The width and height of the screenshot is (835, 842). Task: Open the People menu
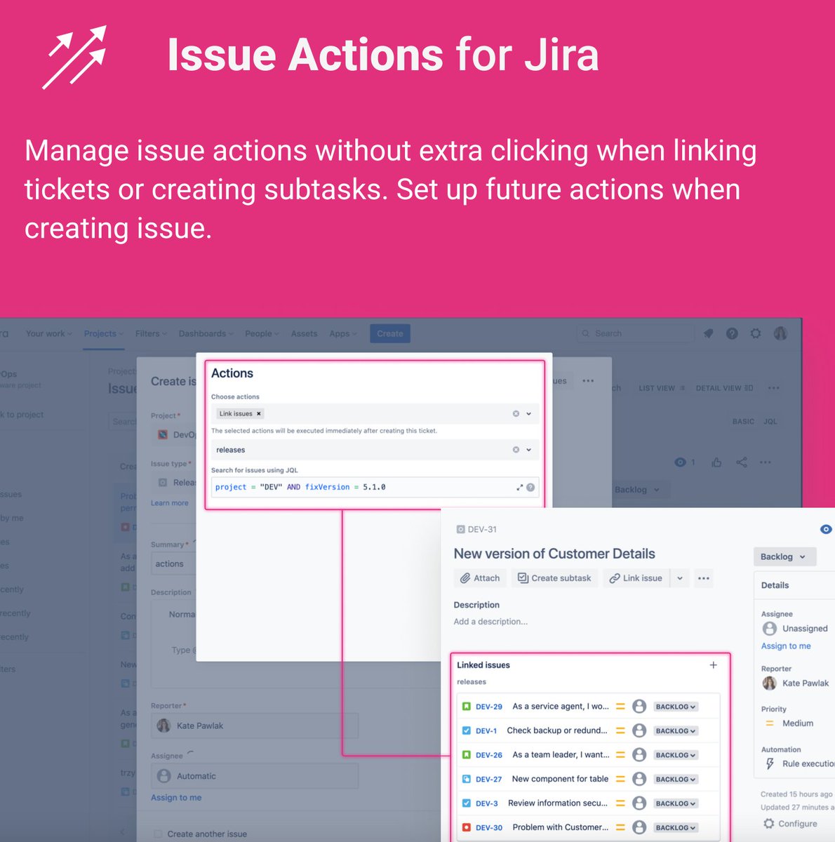[x=262, y=334]
